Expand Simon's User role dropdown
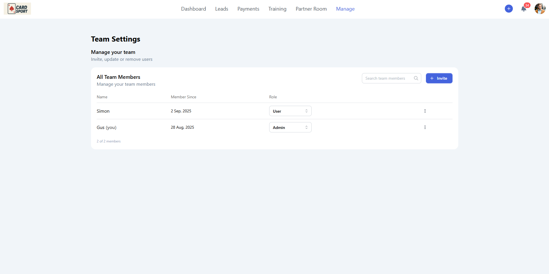Viewport: 549px width, 274px height. [290, 111]
